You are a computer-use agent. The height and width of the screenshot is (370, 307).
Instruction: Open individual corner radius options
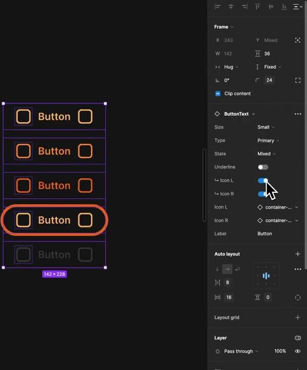click(298, 81)
